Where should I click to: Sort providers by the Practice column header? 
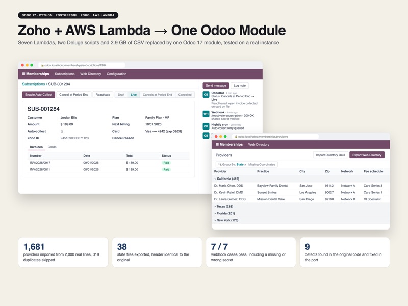[263, 171]
